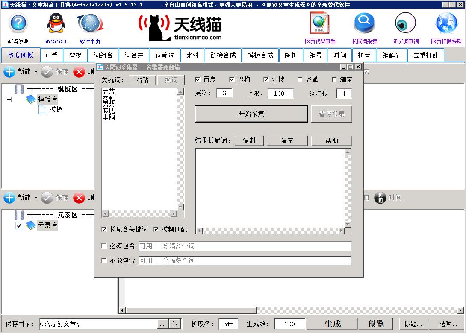Click the 预览 button
The width and height of the screenshot is (466, 333).
click(376, 324)
